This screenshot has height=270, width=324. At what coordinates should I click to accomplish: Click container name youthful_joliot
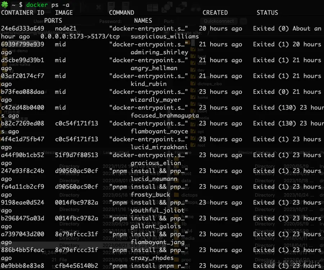(x=157, y=211)
